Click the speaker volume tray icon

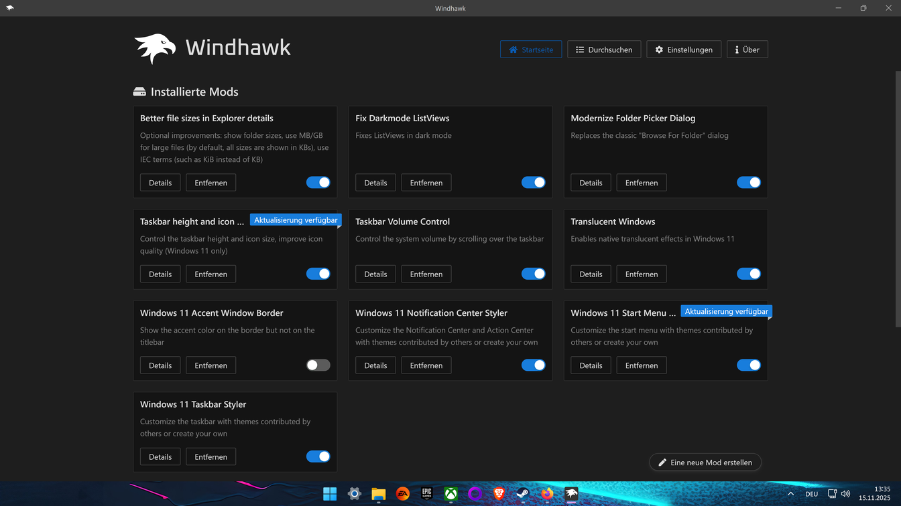[x=845, y=494]
